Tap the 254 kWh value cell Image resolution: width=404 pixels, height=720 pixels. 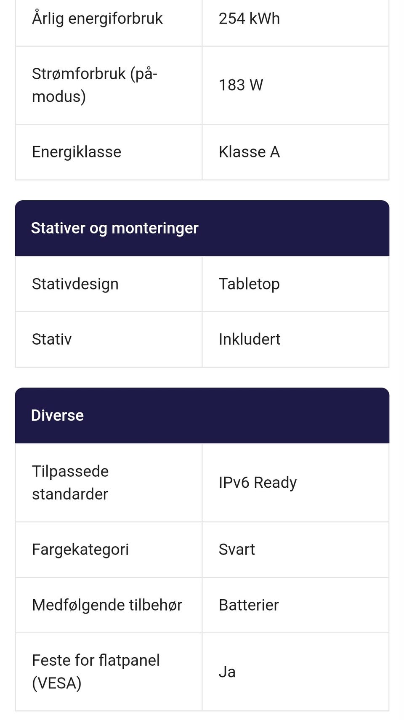coord(249,19)
